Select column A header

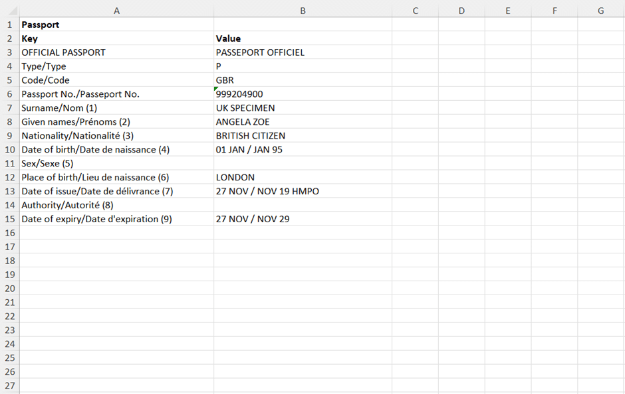116,10
